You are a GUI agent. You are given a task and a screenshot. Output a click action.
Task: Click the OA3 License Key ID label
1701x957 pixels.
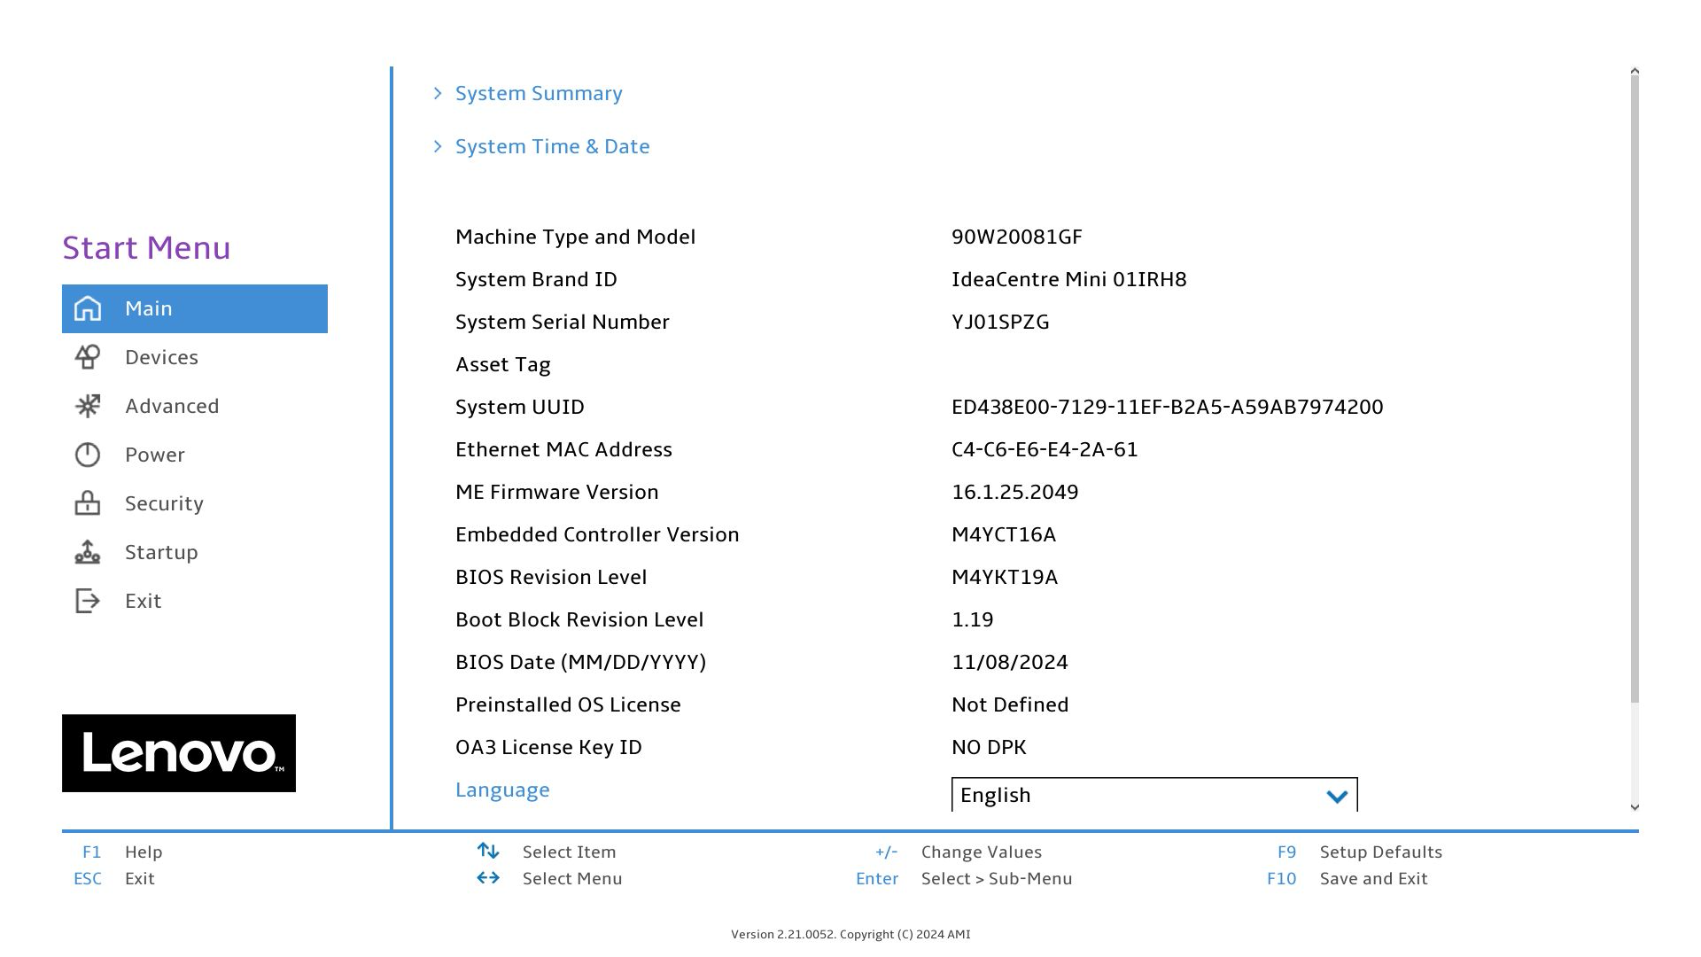tap(548, 748)
